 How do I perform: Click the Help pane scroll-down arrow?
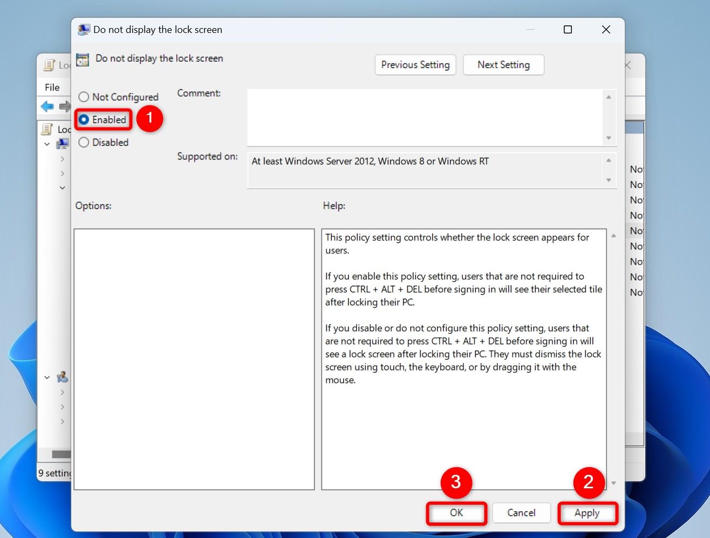point(613,483)
